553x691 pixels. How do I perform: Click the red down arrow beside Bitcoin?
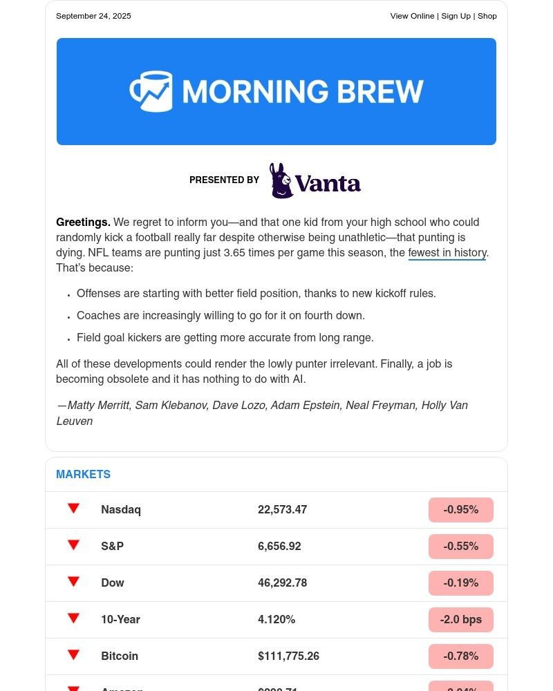click(73, 655)
